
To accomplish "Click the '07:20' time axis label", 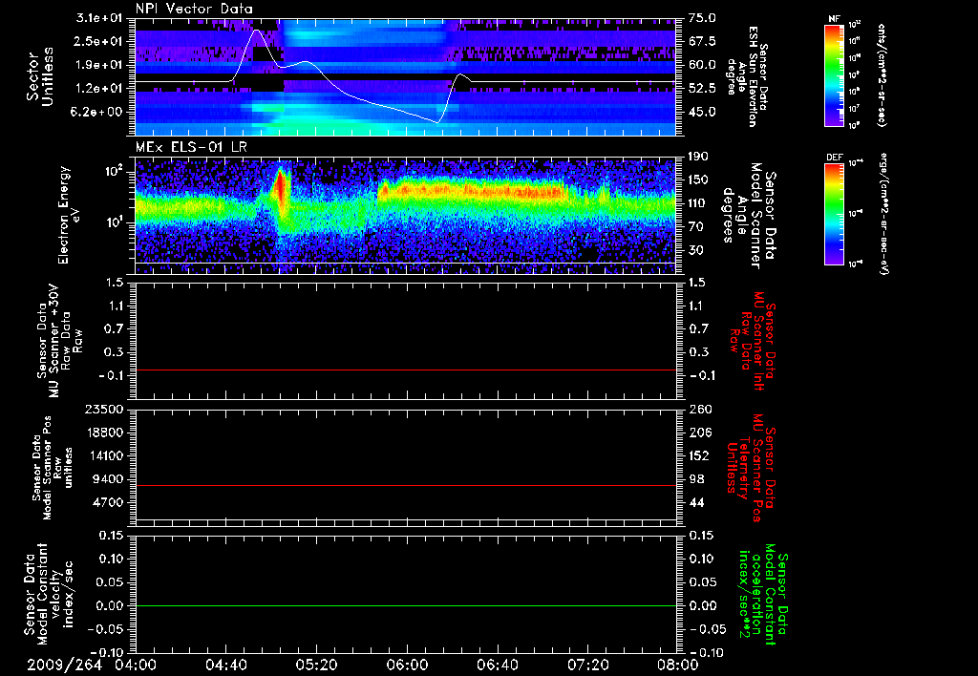I will 588,665.
